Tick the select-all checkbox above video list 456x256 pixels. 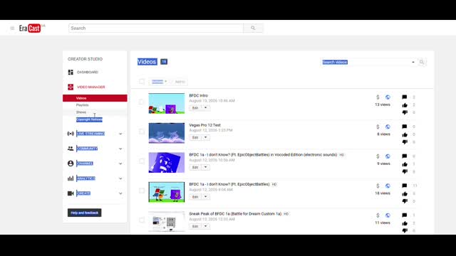(x=142, y=82)
